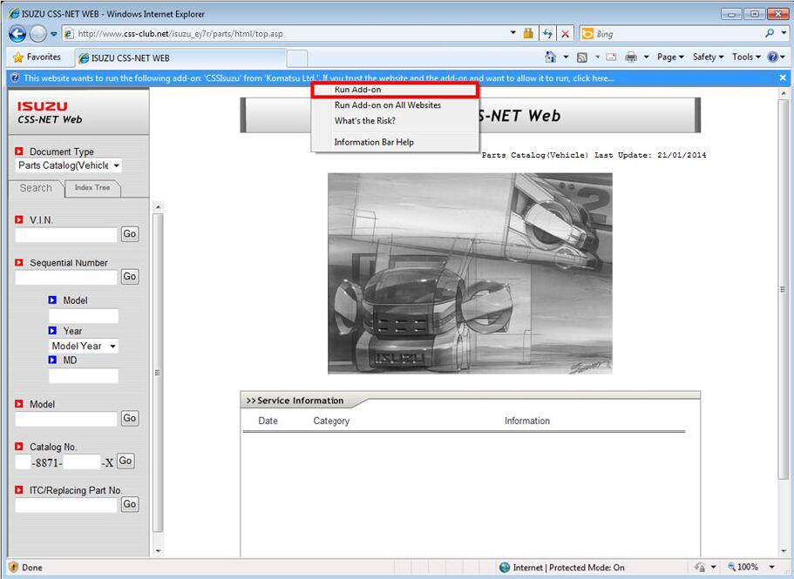Click the Catalog No. suffix field after 8871
794x579 pixels.
[x=82, y=461]
